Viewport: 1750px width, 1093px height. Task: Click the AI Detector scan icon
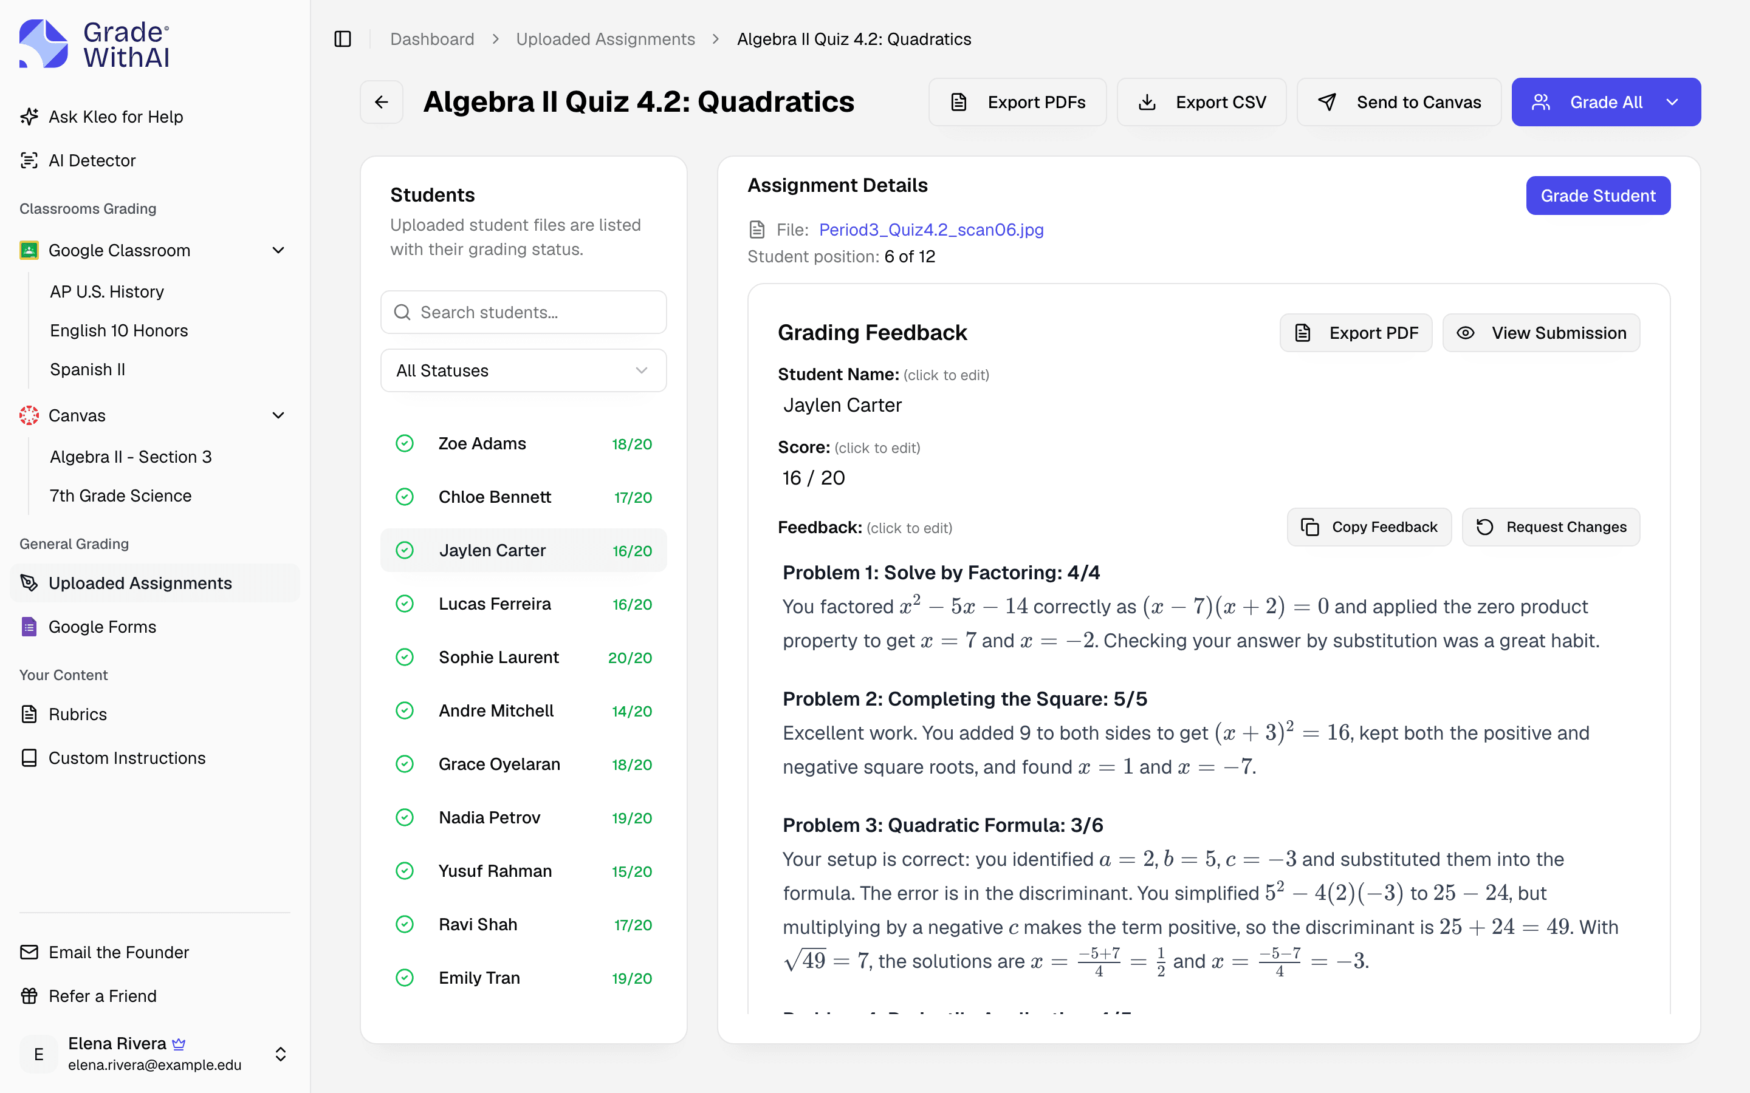[x=29, y=160]
